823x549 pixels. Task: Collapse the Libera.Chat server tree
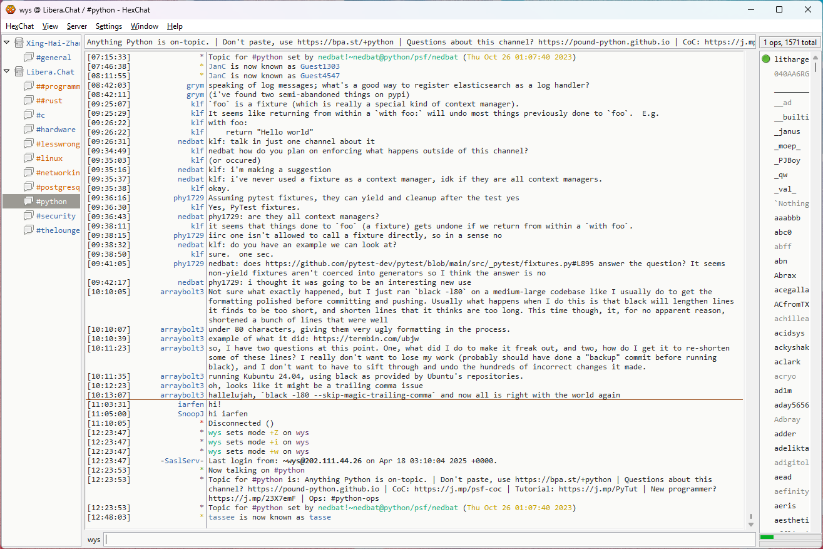(x=7, y=72)
